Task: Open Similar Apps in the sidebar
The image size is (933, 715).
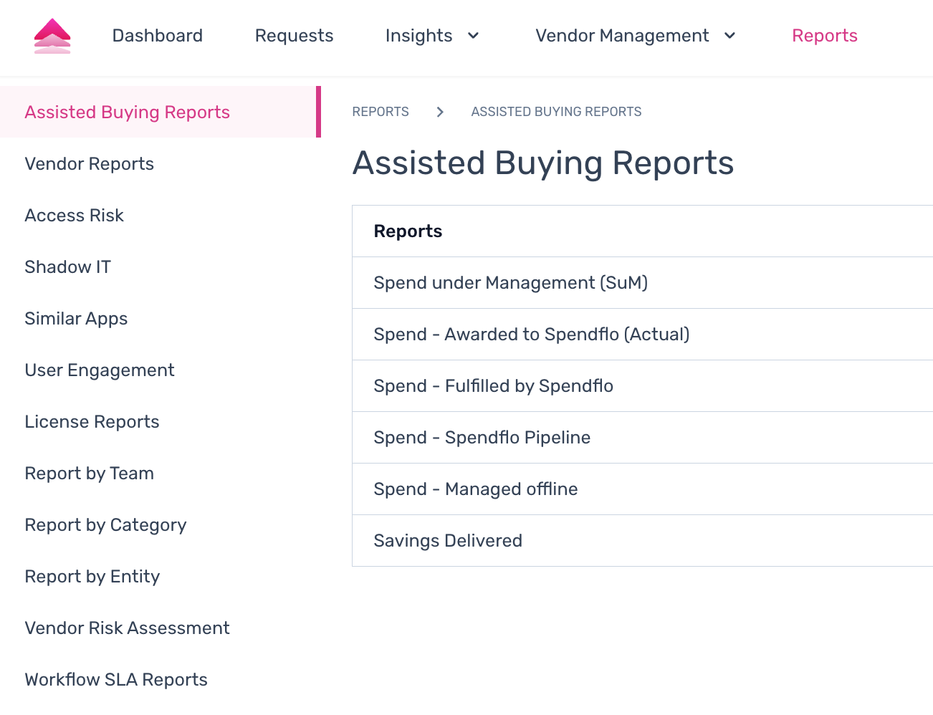Action: [x=161, y=318]
